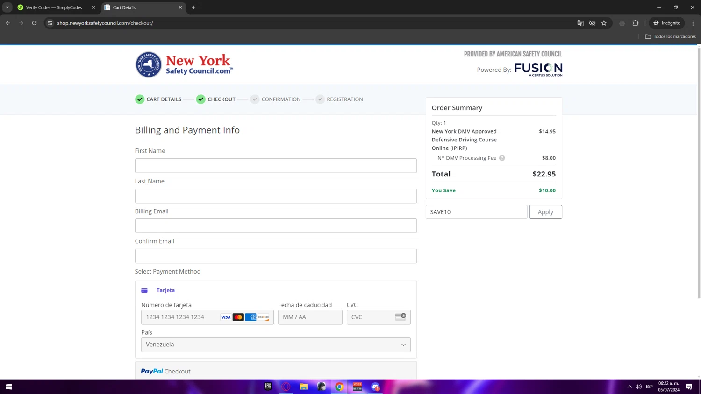Open Discord from the taskbar
The height and width of the screenshot is (394, 701).
pyautogui.click(x=375, y=387)
